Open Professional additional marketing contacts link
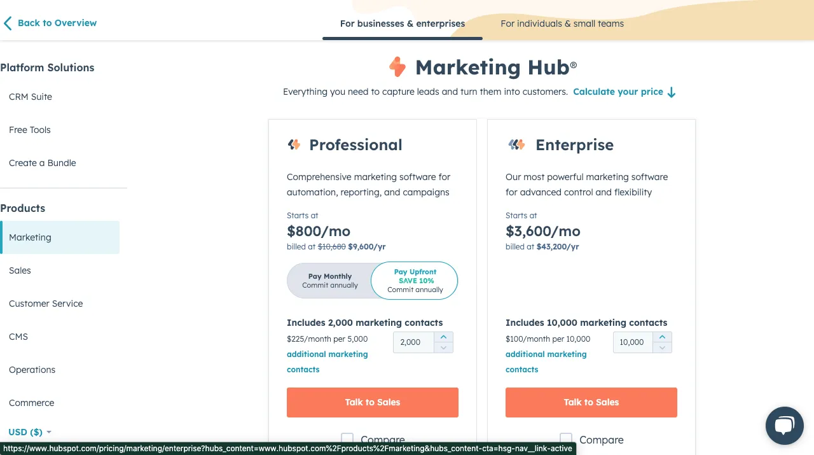Viewport: 814px width, 455px height. click(x=328, y=361)
